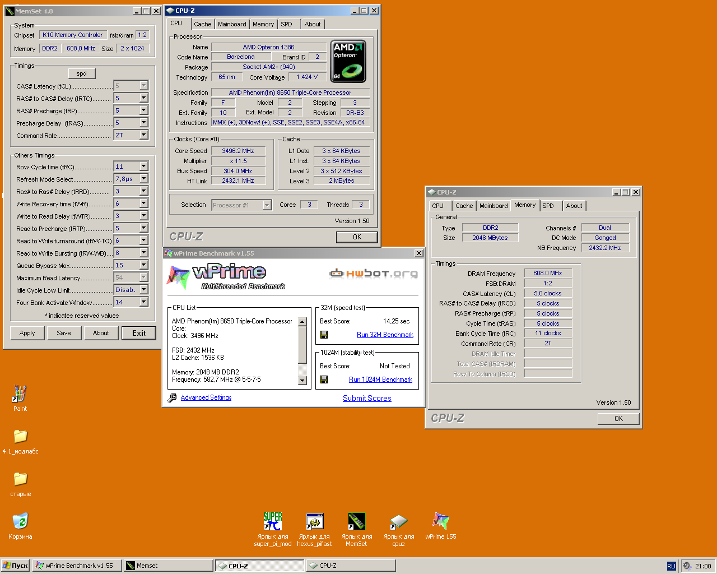Click the wPrime title bar icon
The height and width of the screenshot is (574, 717).
(168, 253)
